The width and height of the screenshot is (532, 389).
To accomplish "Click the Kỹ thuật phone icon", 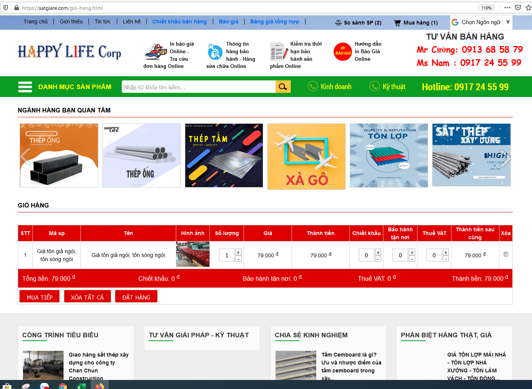I will click(x=374, y=86).
